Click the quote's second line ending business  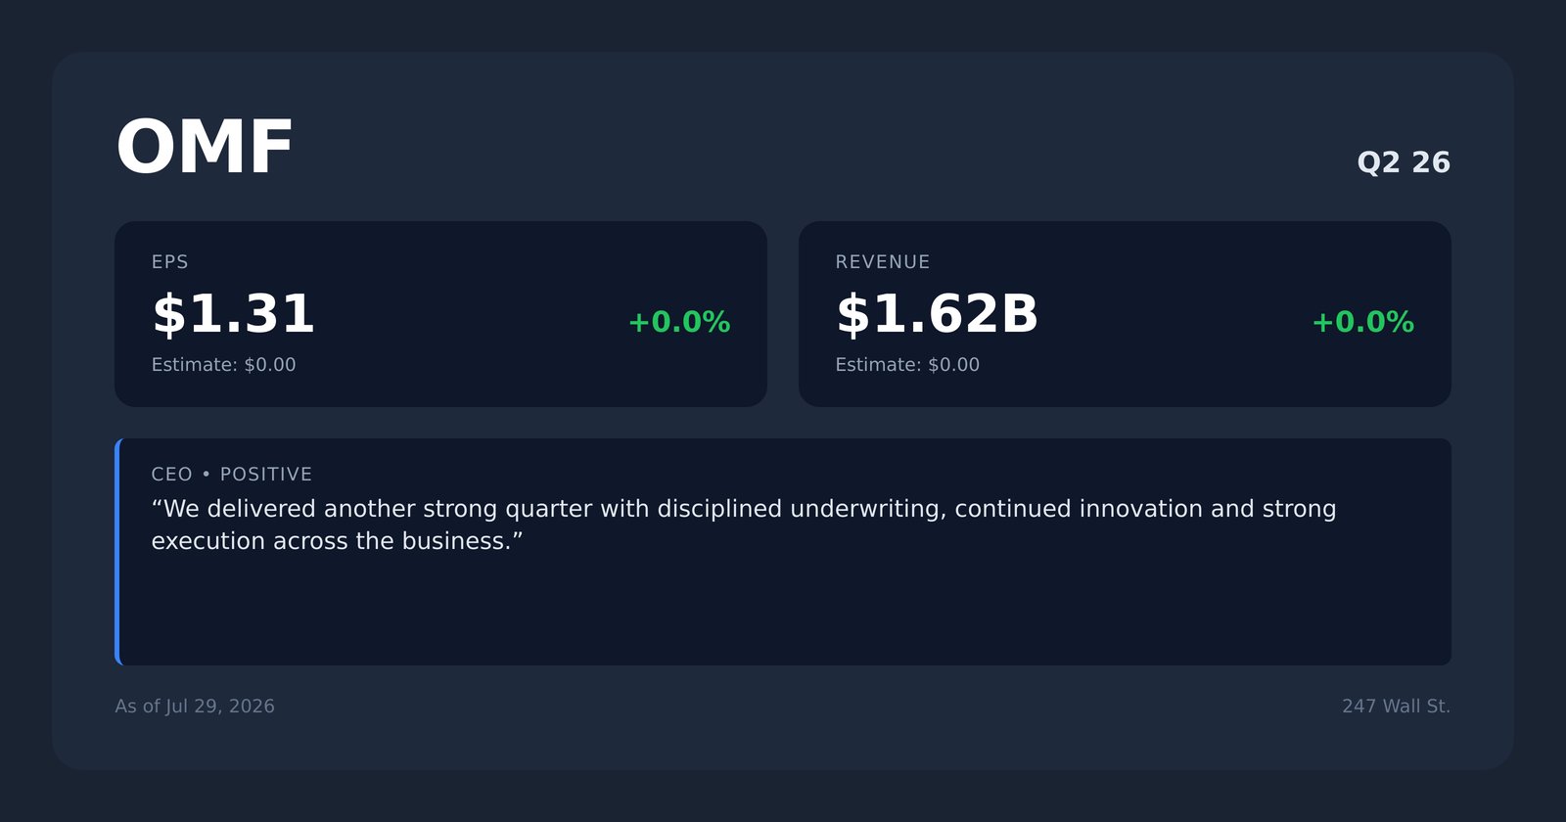(338, 541)
